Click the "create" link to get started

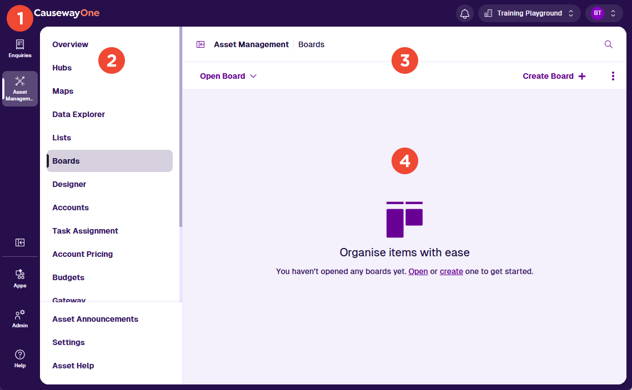click(x=452, y=271)
